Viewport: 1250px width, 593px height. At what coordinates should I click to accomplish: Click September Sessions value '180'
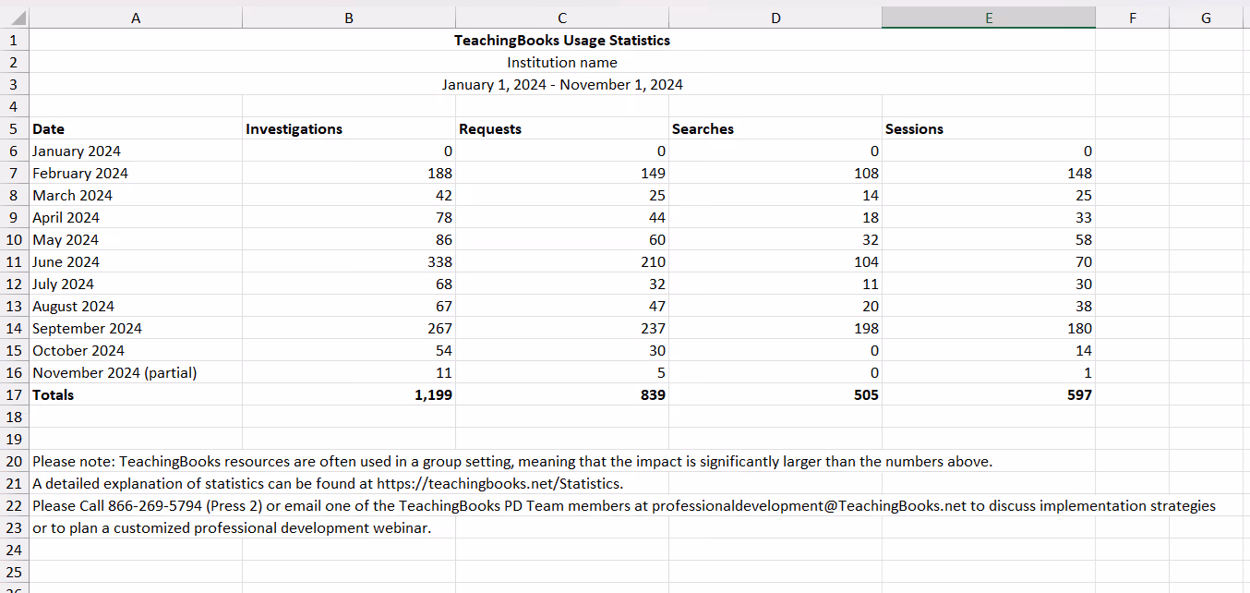point(989,329)
